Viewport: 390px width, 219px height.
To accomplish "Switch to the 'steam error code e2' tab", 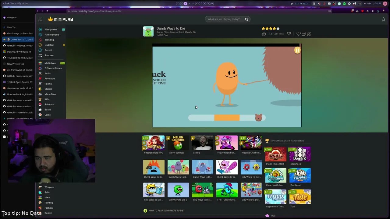I will pos(18,88).
